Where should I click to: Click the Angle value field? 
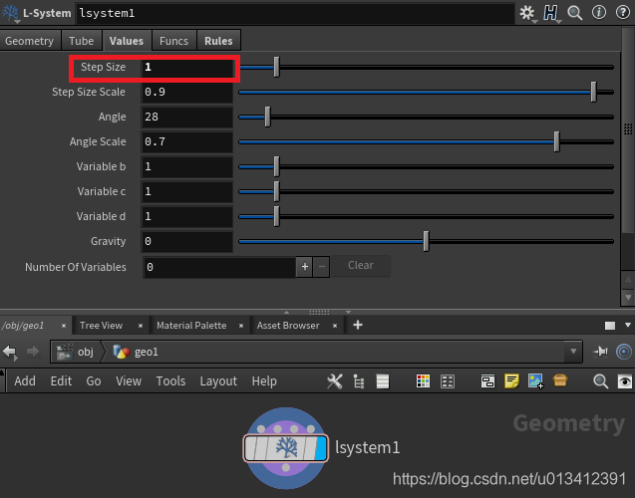(x=186, y=117)
